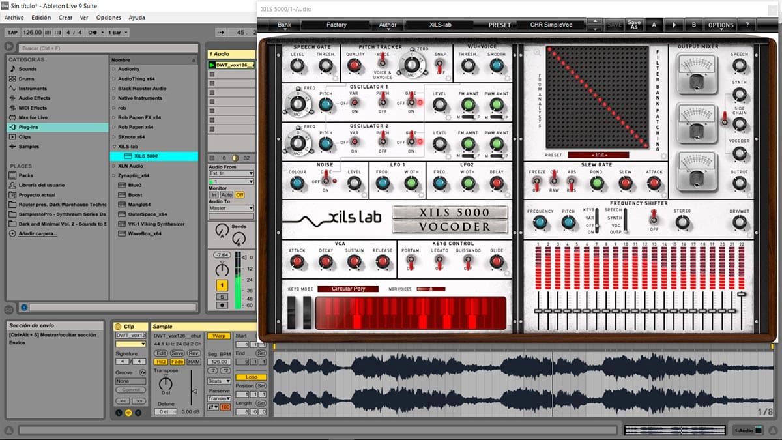Toggle the HiQ button
Viewport: 782px width, 440px height.
pos(160,361)
